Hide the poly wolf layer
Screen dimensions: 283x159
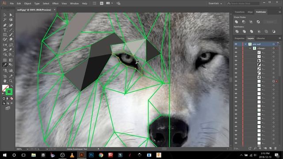[236, 44]
